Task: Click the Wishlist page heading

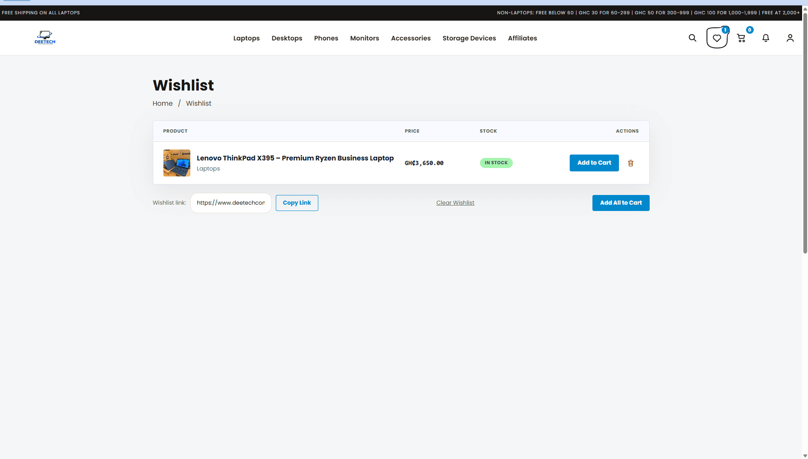Action: pyautogui.click(x=183, y=85)
